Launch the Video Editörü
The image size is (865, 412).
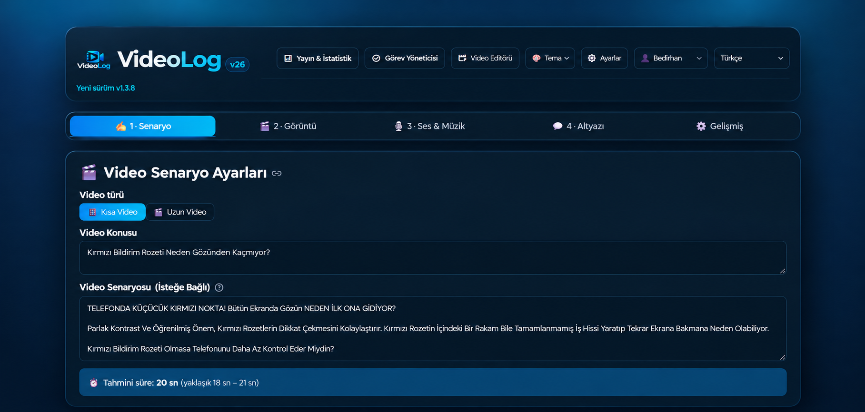pos(485,58)
